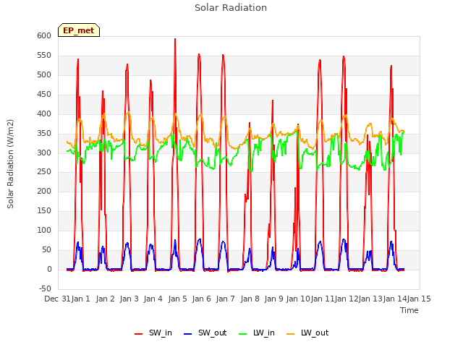This screenshot has width=463, height=347.
Task: Click the Jan 3 x-axis label
Action: 129,299
